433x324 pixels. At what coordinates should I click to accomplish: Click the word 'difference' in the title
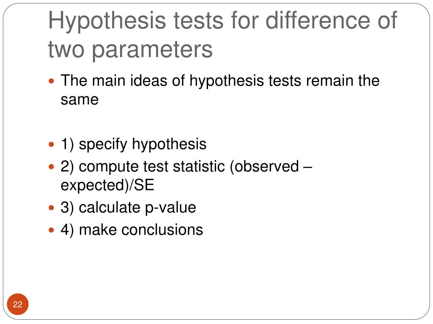point(318,20)
